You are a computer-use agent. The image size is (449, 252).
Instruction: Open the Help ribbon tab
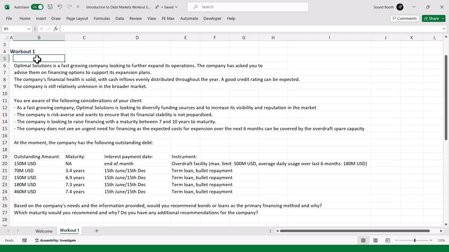tap(231, 18)
